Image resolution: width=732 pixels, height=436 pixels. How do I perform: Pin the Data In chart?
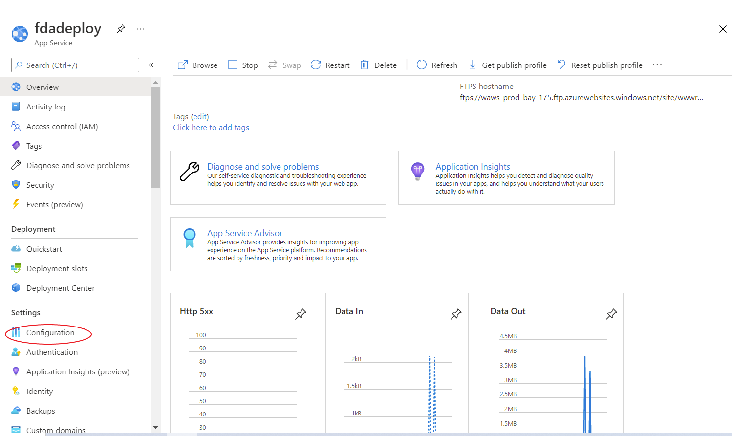point(456,314)
